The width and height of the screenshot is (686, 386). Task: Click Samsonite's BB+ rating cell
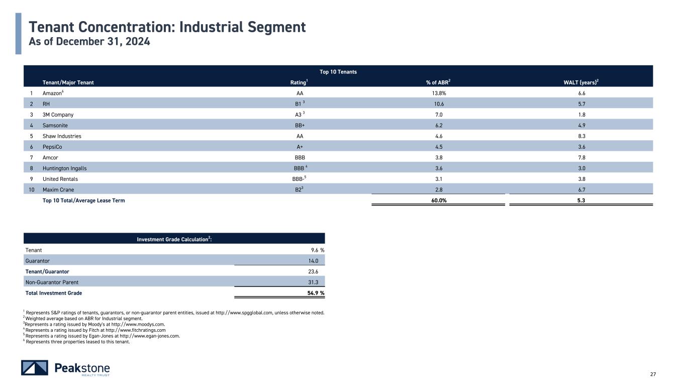(x=300, y=125)
